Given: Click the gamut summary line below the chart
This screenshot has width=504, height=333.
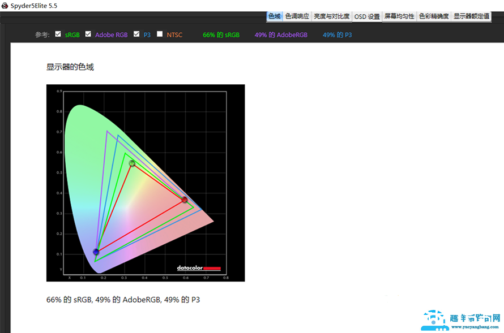Looking at the screenshot, I should tap(123, 300).
